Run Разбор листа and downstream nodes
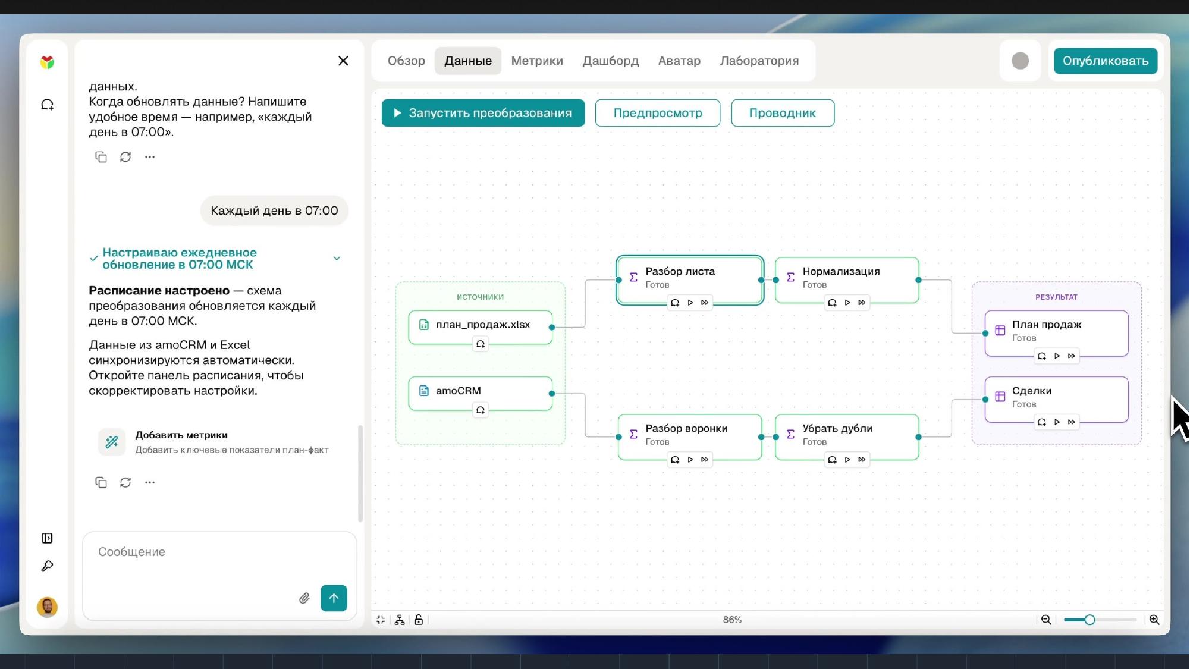The image size is (1190, 669). pyautogui.click(x=705, y=303)
